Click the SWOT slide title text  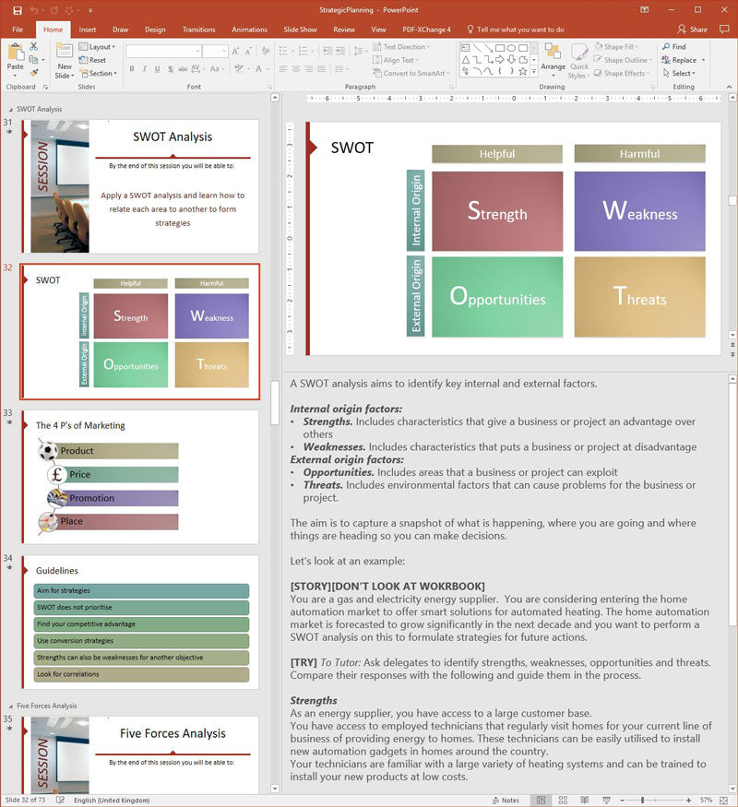[x=352, y=148]
